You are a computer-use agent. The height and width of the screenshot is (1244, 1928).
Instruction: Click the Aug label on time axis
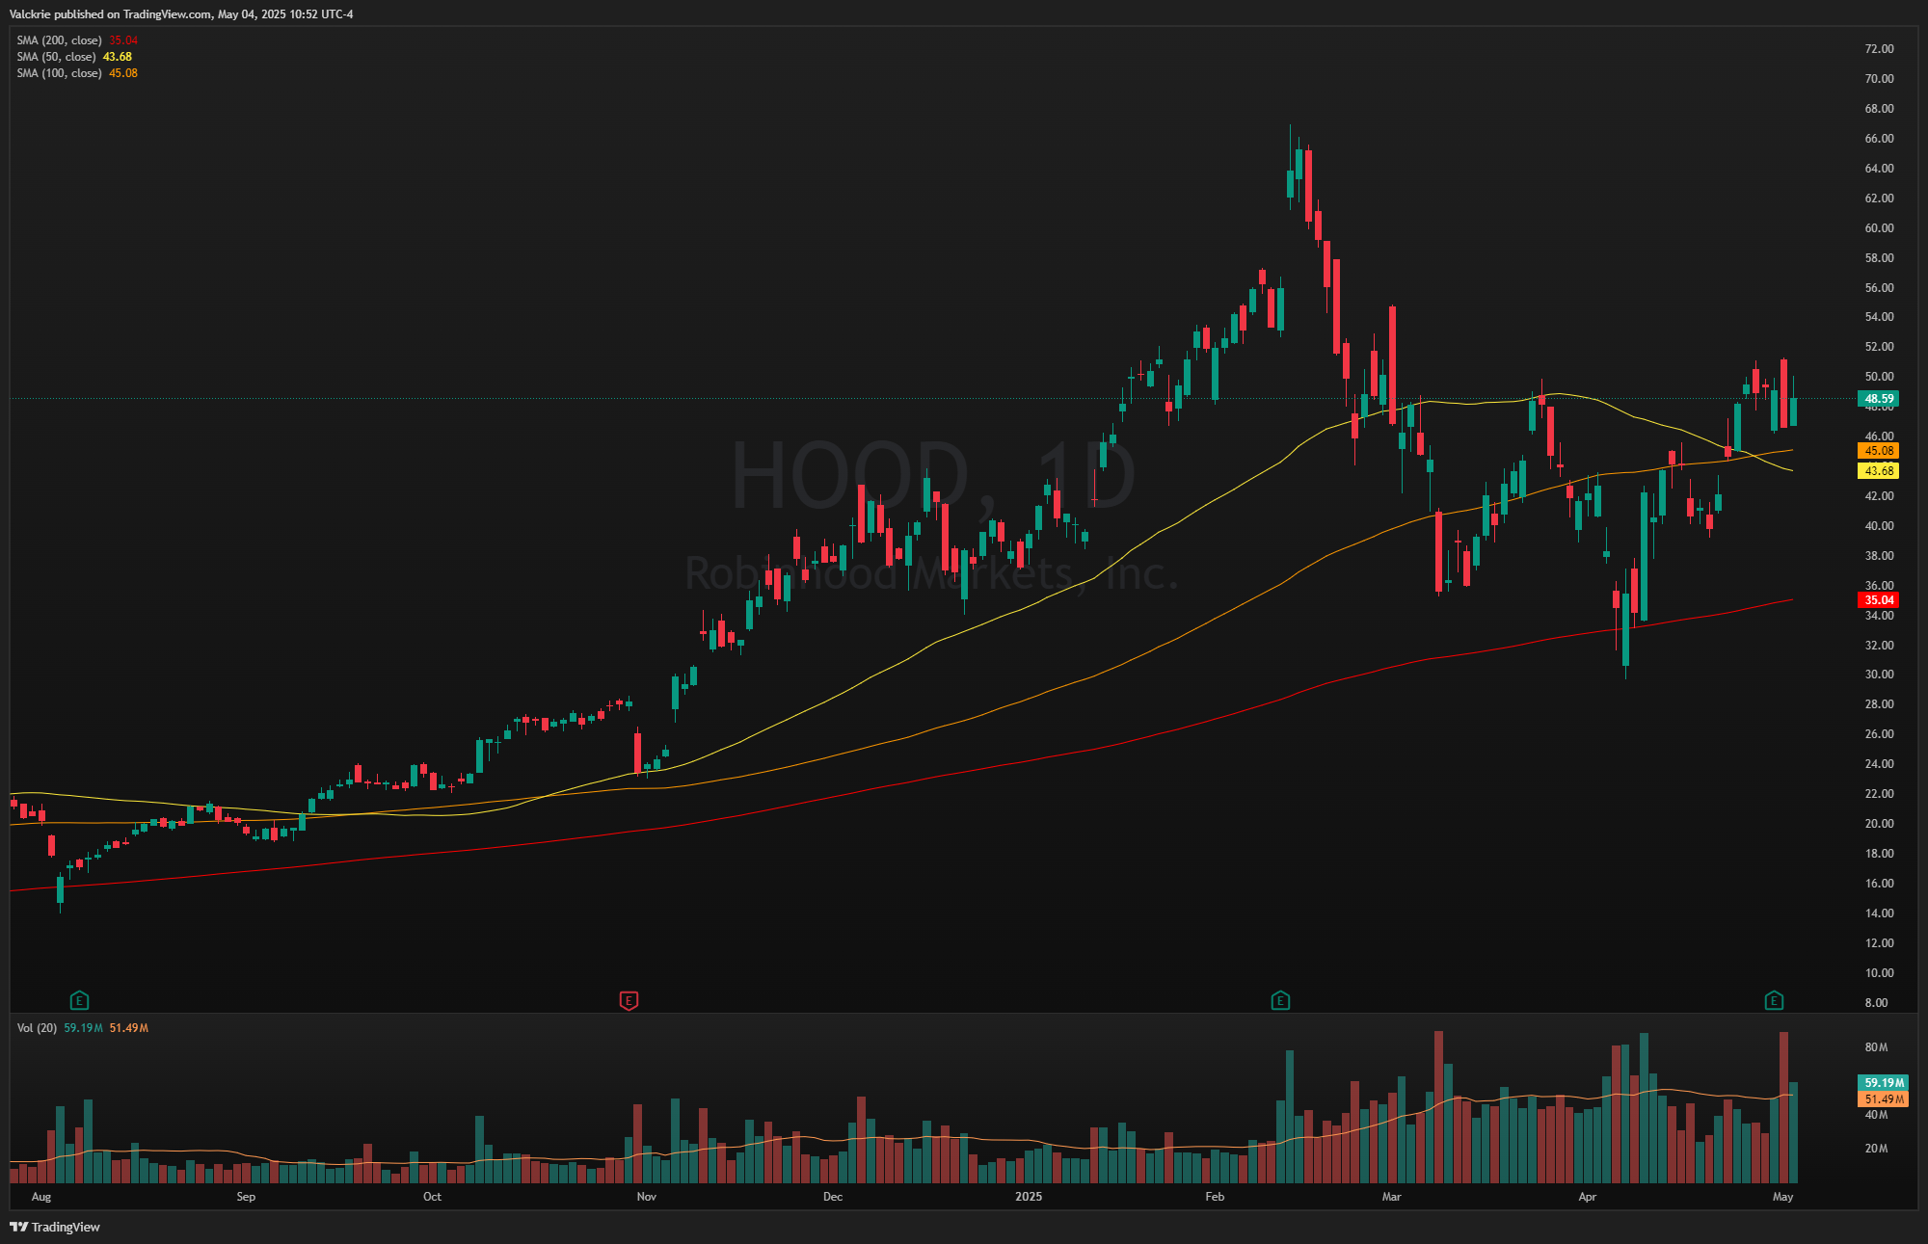pos(41,1197)
